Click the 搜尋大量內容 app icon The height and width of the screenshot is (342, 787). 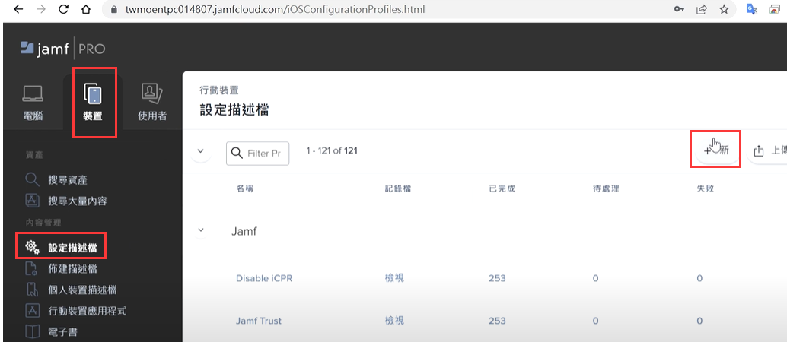32,201
